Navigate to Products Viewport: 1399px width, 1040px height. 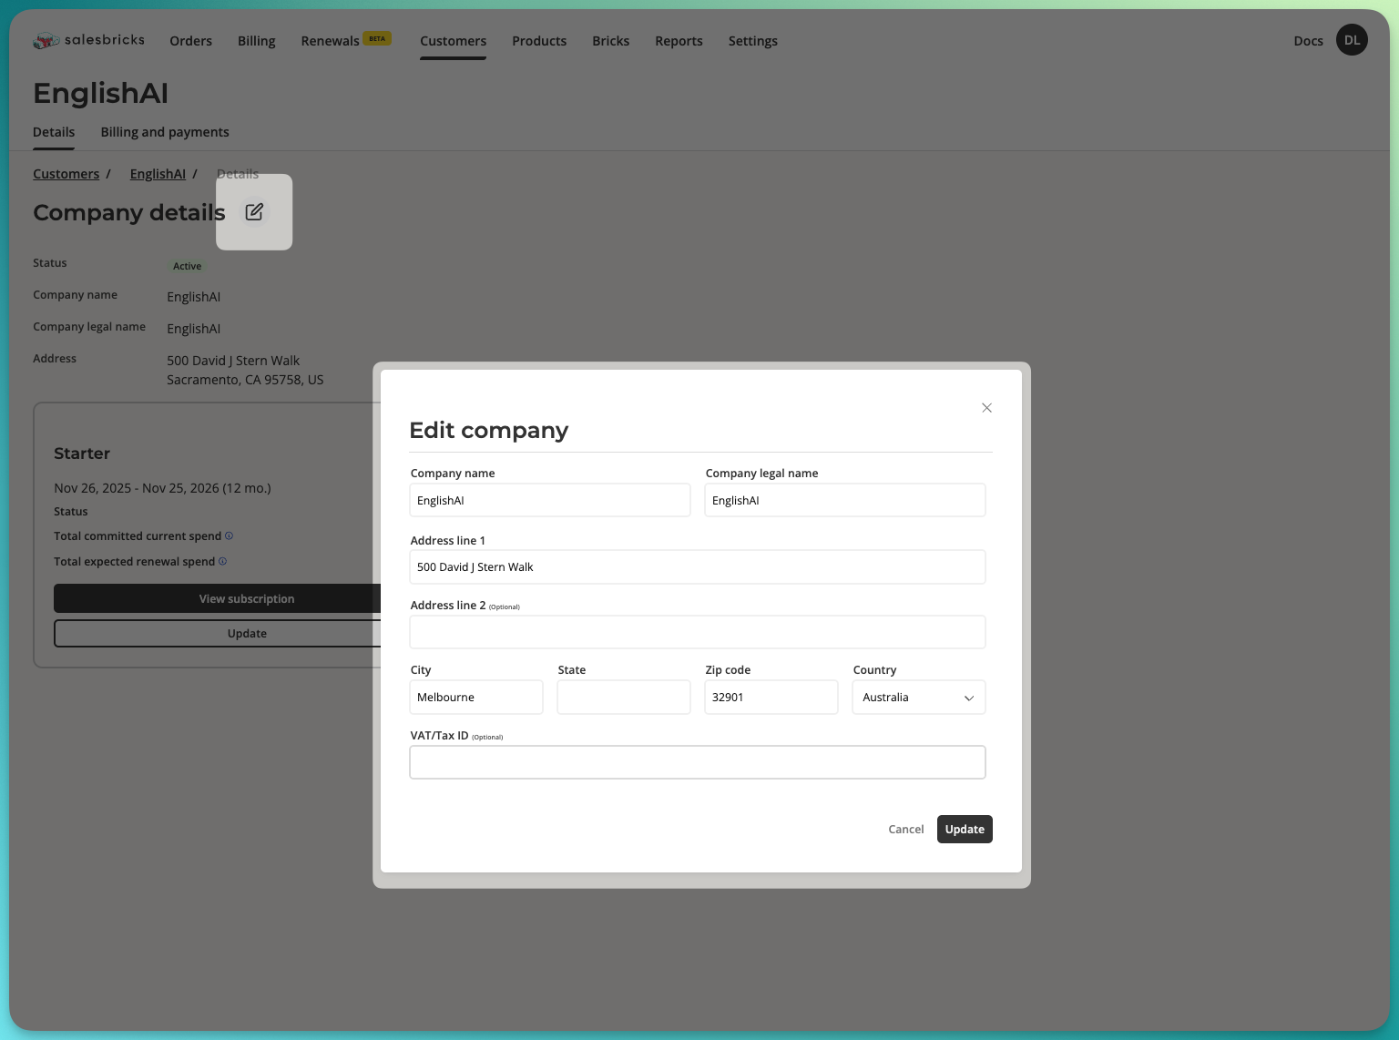click(539, 41)
